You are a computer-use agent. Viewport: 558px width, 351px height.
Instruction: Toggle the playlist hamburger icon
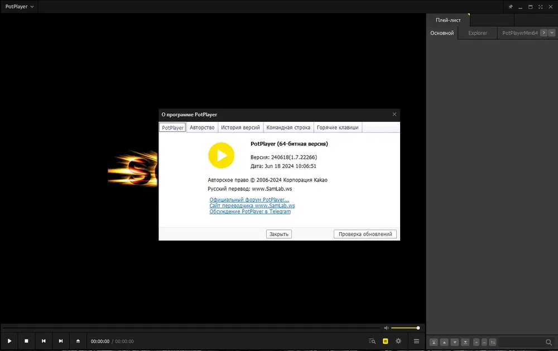pyautogui.click(x=416, y=341)
